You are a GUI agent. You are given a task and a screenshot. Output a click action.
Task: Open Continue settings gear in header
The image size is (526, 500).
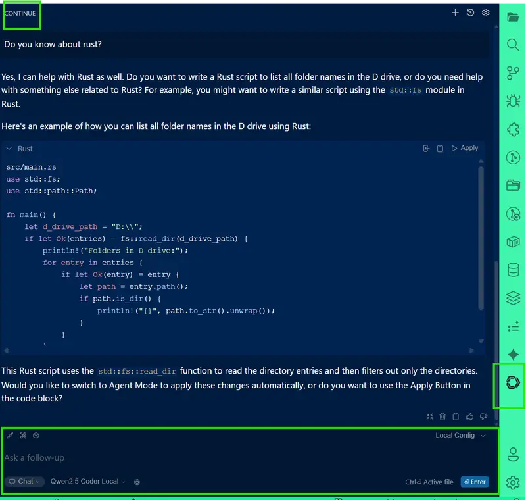[485, 12]
